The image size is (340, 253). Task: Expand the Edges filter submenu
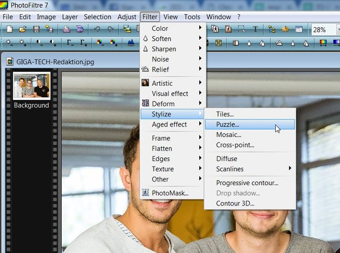click(173, 159)
